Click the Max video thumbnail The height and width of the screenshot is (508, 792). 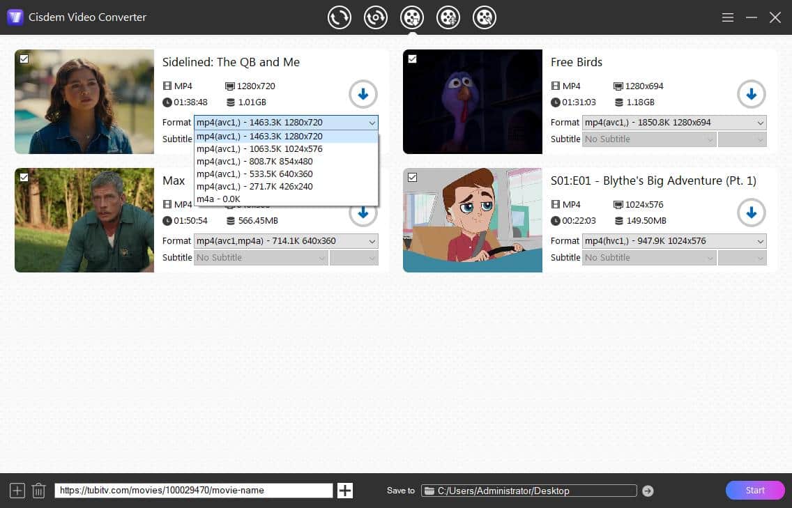84,220
